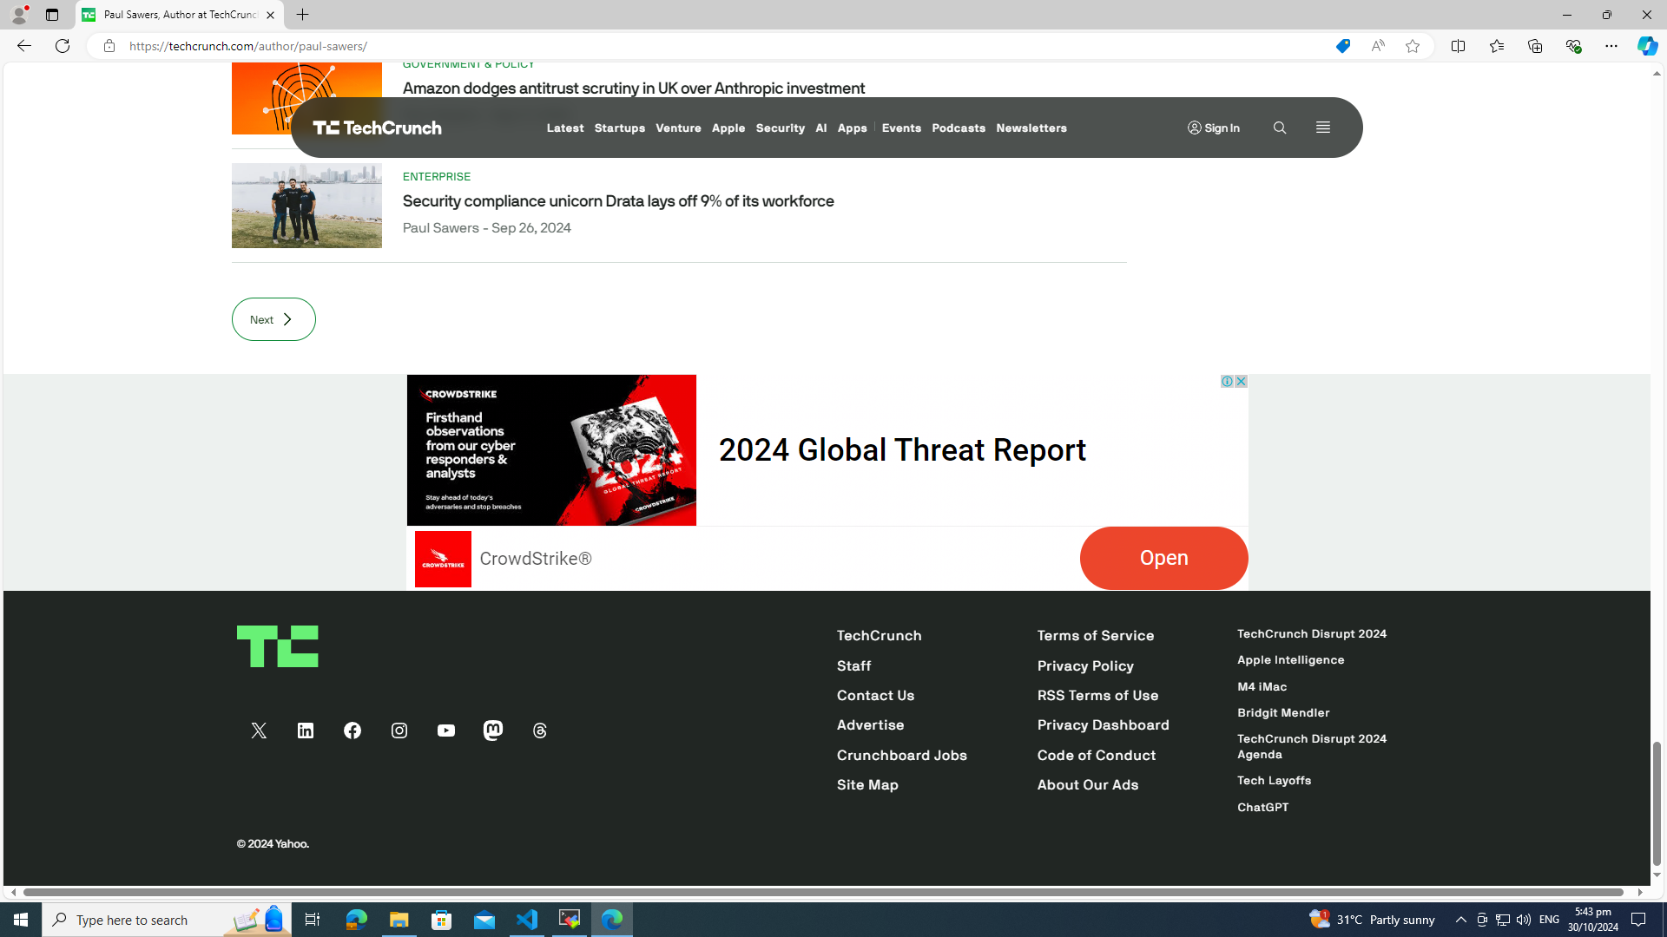Refresh the browser page
The image size is (1667, 937).
tap(63, 46)
